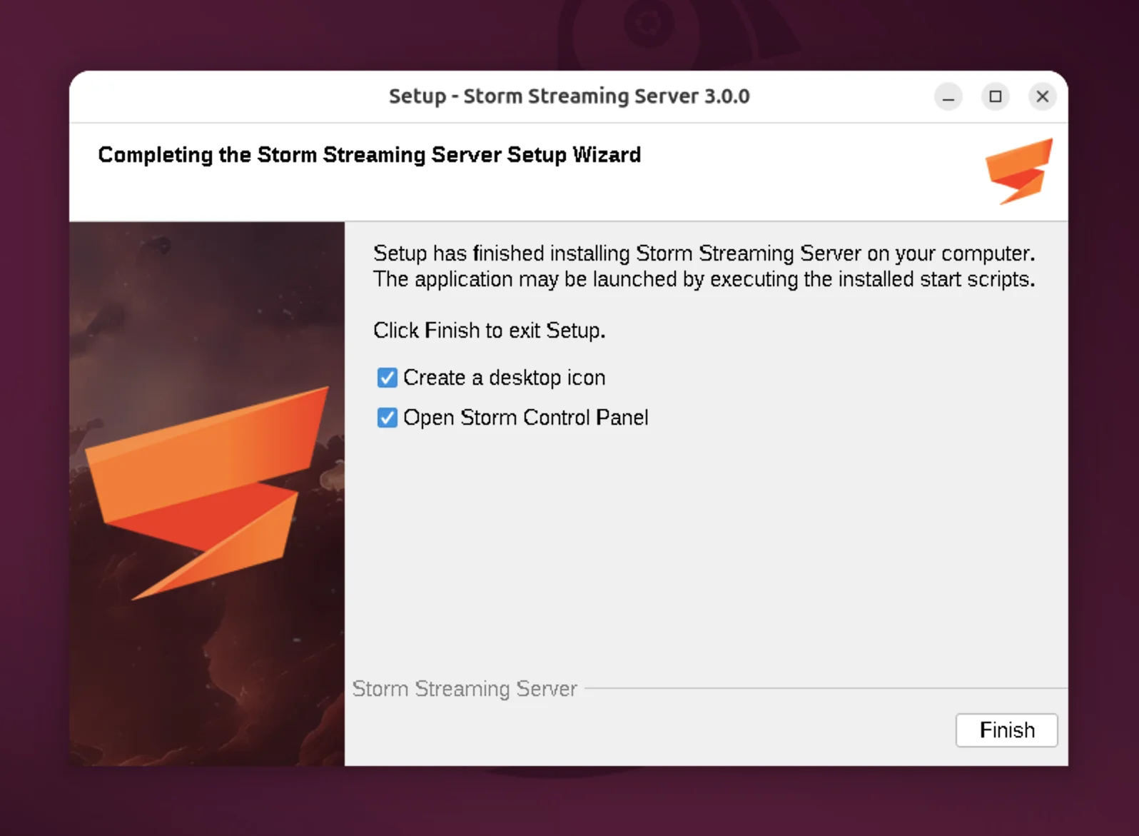Click the minimize icon on the title bar

point(948,96)
